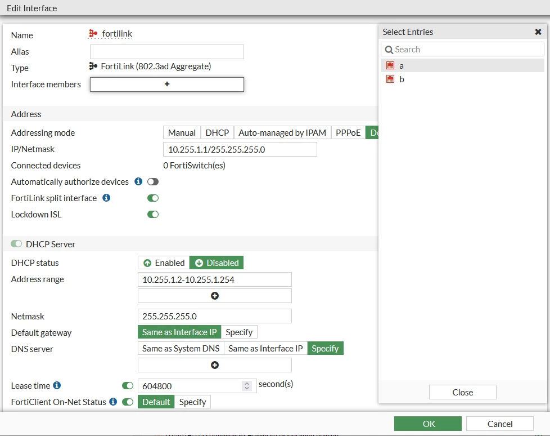Toggle Automatically authorize devices switch
This screenshot has height=436, width=550.
(153, 181)
